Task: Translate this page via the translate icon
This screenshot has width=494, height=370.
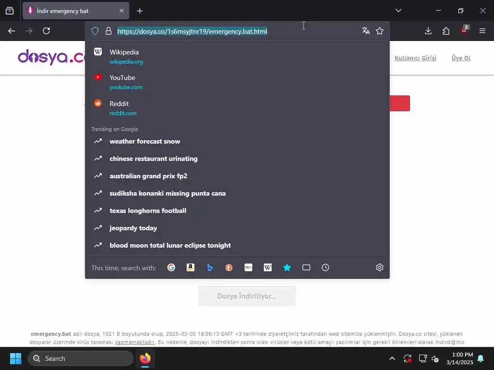Action: point(366,31)
